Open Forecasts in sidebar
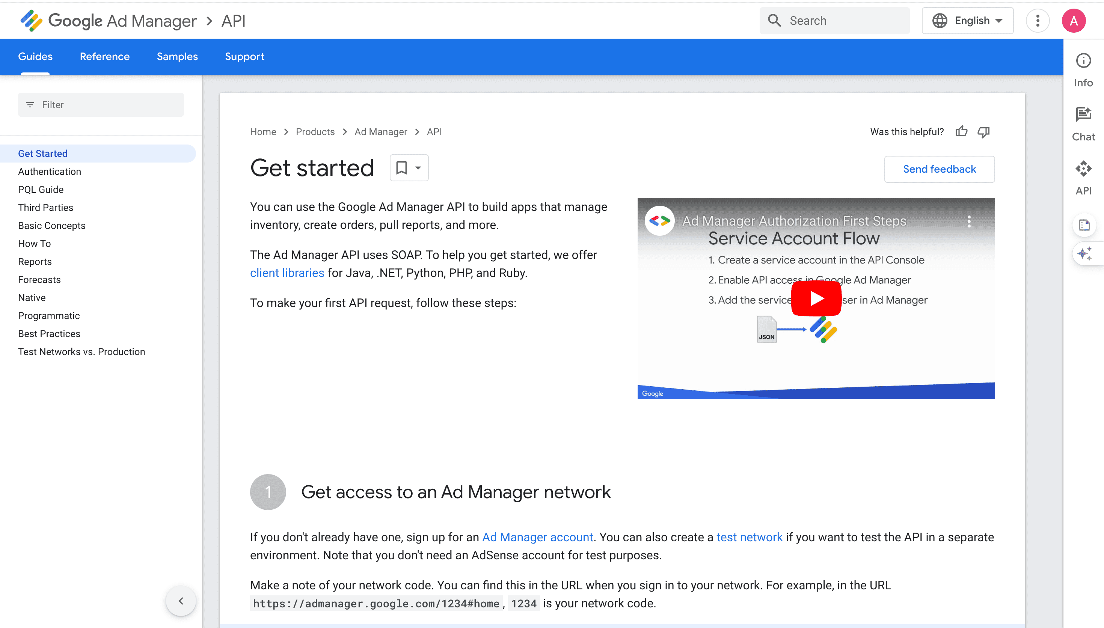The image size is (1104, 628). 39,280
